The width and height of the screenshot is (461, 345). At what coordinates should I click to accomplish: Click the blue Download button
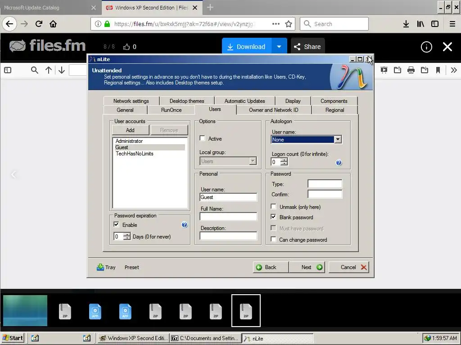[x=246, y=47]
